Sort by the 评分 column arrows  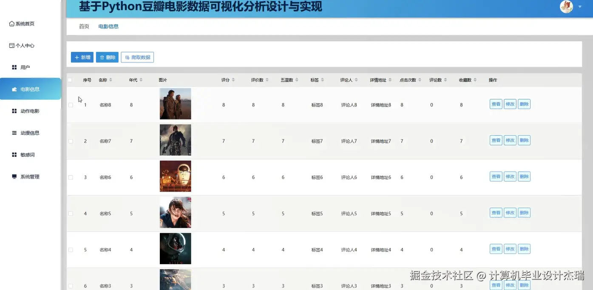coord(233,80)
